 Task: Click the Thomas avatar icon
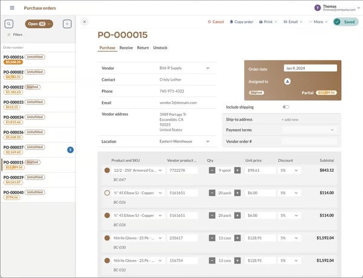pos(318,8)
